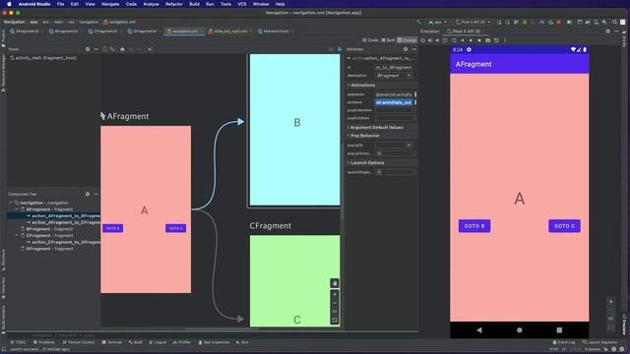
Task: Click the new destination icon in navigation toolbar
Action: [105, 49]
